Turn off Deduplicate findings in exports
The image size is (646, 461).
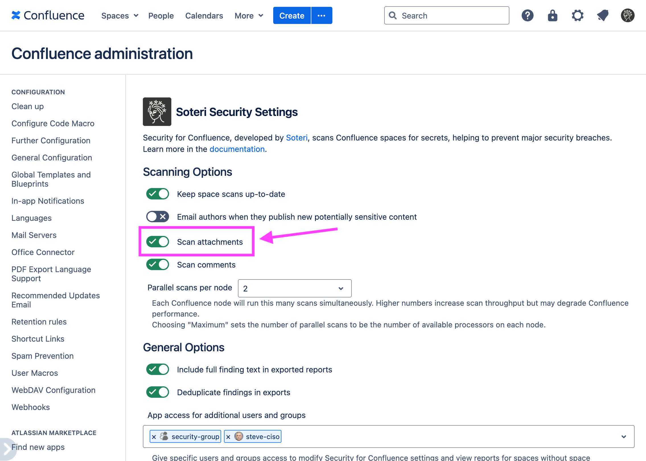click(157, 392)
